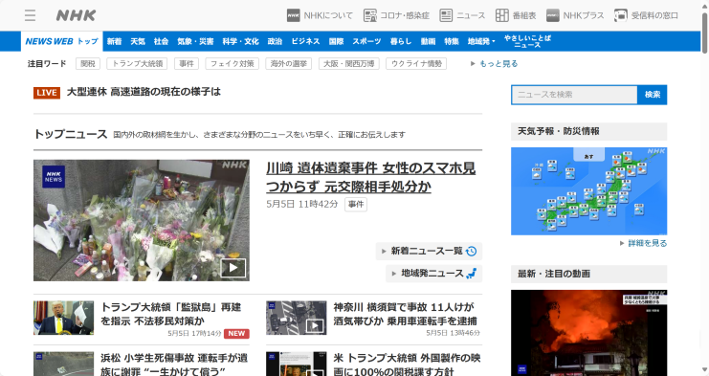
Task: Select 事件 keyword tag in 注目ワード
Action: click(x=187, y=64)
